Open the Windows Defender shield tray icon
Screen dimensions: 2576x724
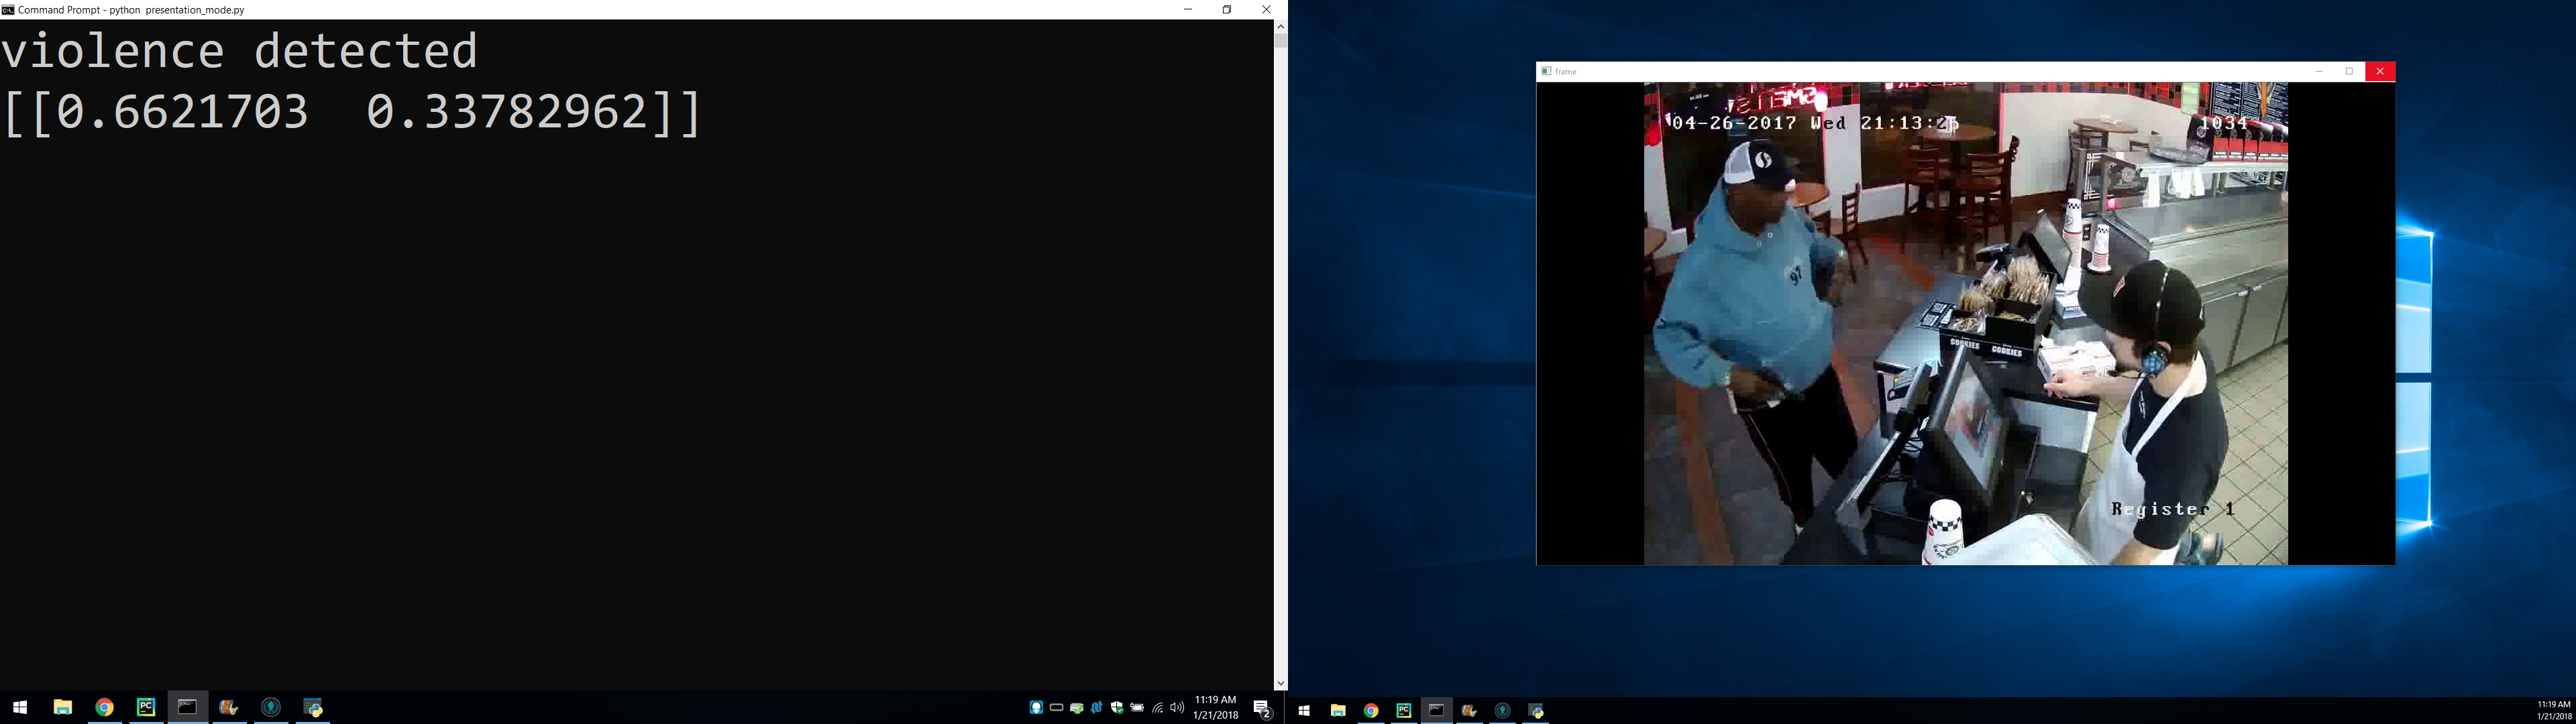click(1117, 708)
